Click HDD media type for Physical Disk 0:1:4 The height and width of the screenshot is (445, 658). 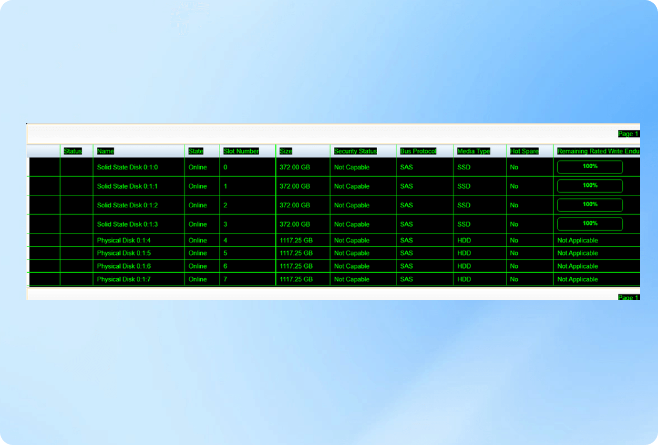point(464,241)
